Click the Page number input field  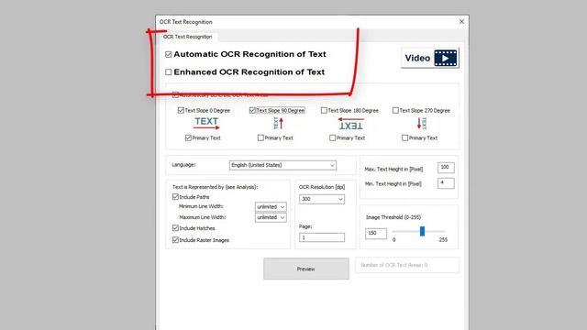click(x=322, y=237)
